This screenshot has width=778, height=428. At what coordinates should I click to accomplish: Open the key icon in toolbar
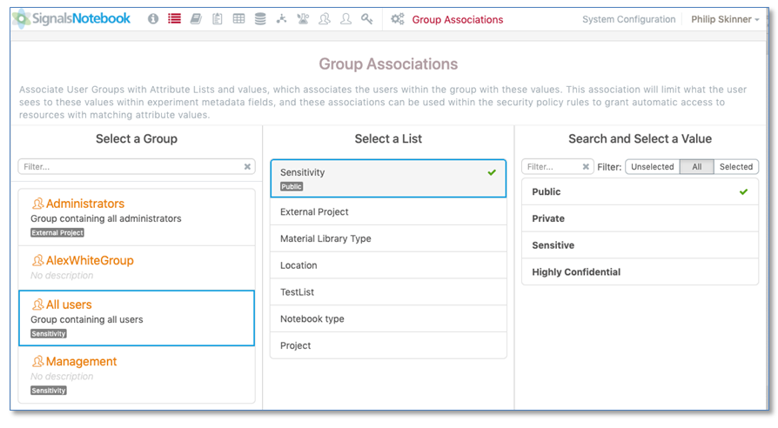[367, 19]
